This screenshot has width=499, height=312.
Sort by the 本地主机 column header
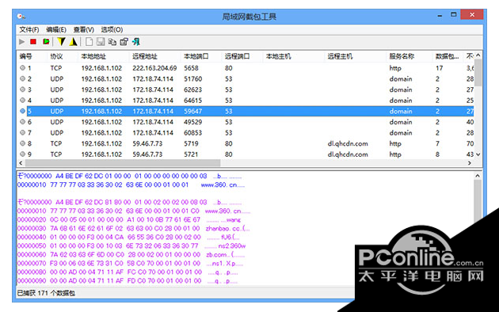(293, 56)
